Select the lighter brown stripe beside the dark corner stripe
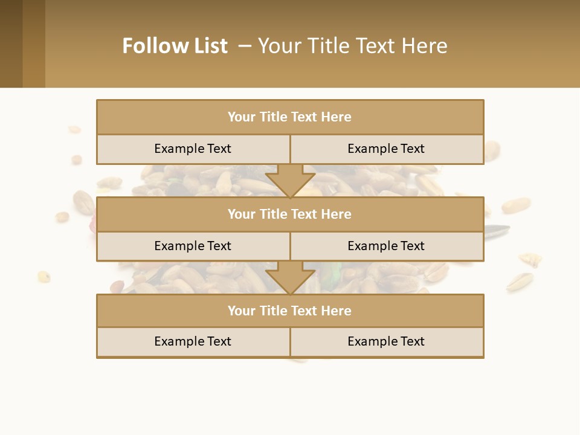Viewport: 580px width, 435px height. (x=34, y=43)
